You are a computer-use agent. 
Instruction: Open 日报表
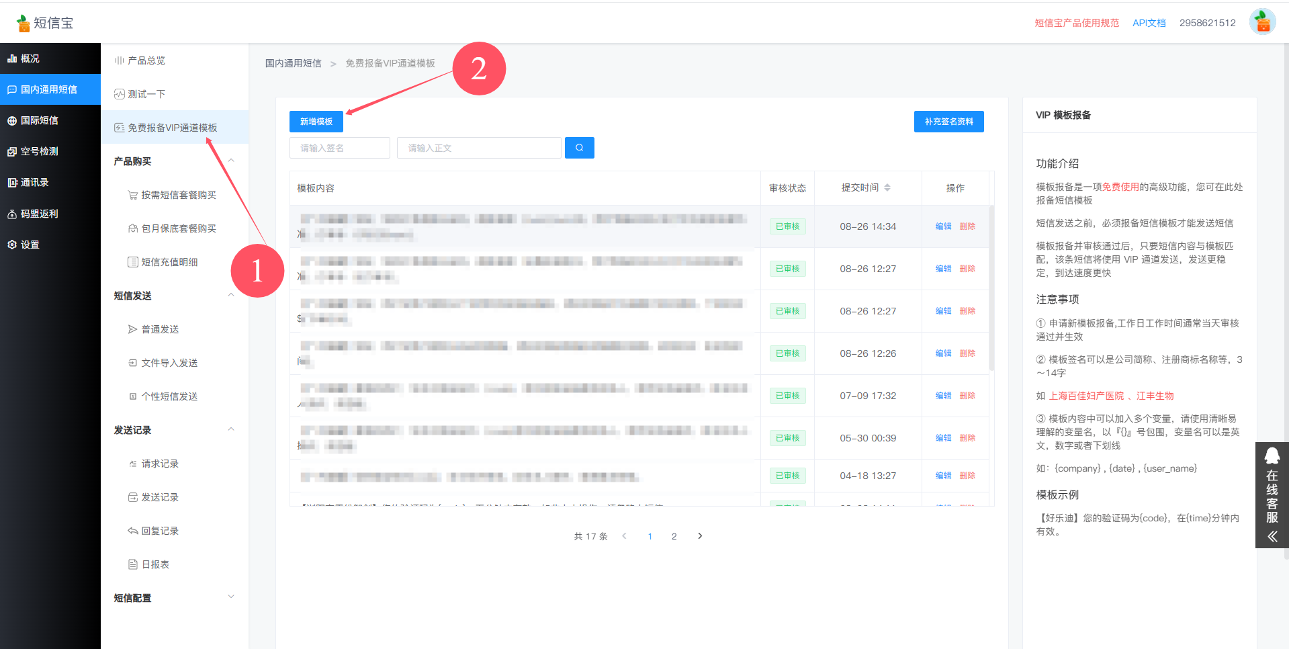pyautogui.click(x=175, y=564)
